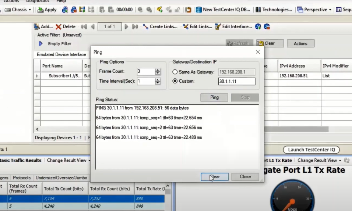
Task: Click the '1 of 1' page field
Action: click(110, 27)
